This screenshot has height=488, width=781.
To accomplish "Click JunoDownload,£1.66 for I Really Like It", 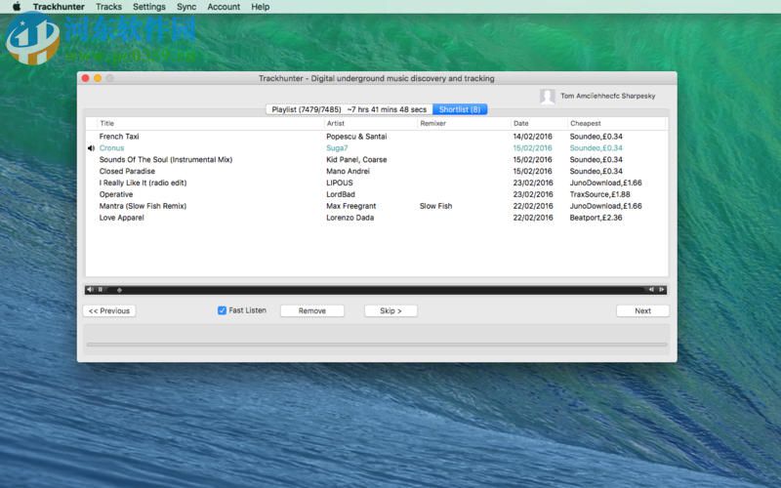I will click(605, 183).
